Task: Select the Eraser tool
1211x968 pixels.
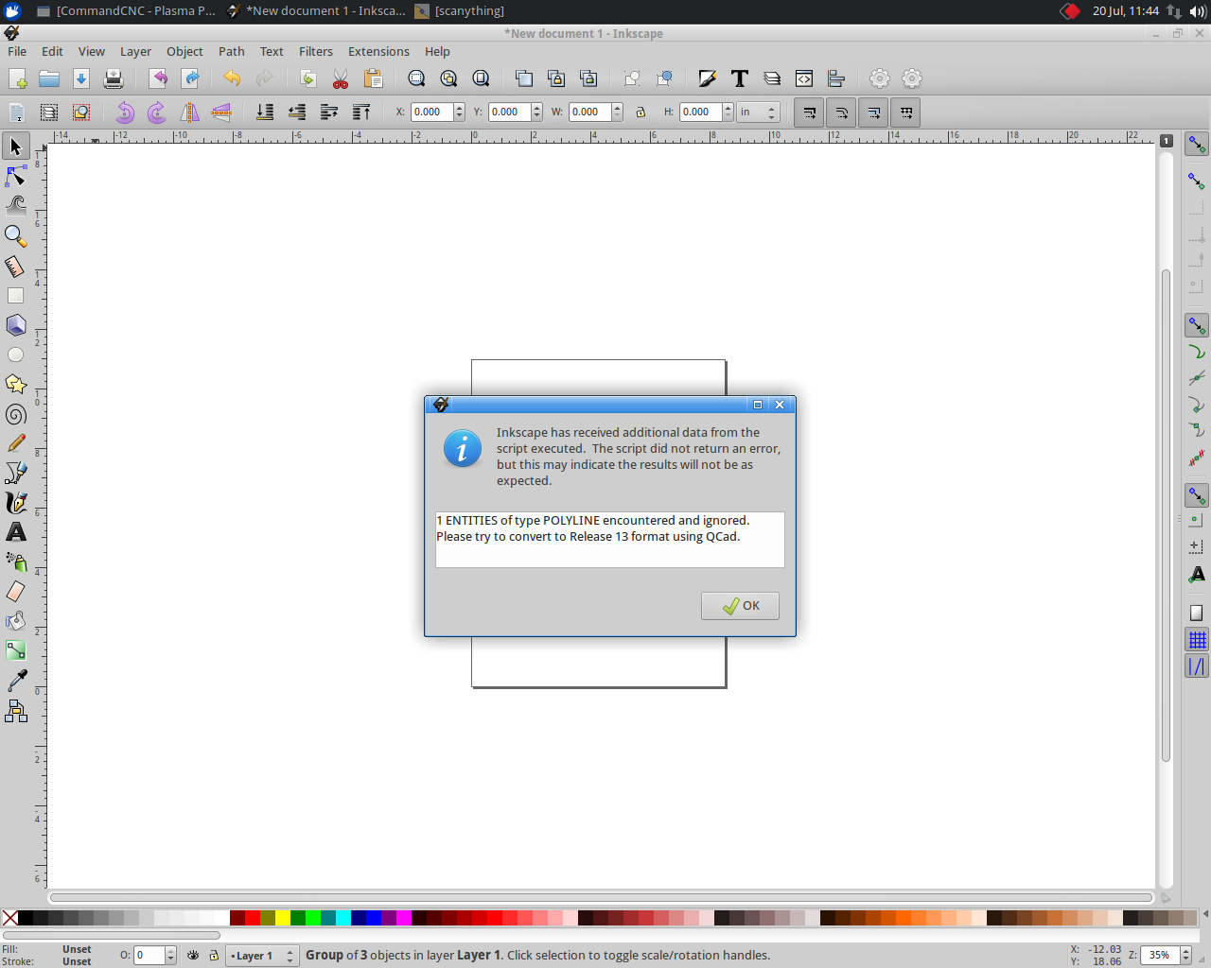Action: click(16, 592)
